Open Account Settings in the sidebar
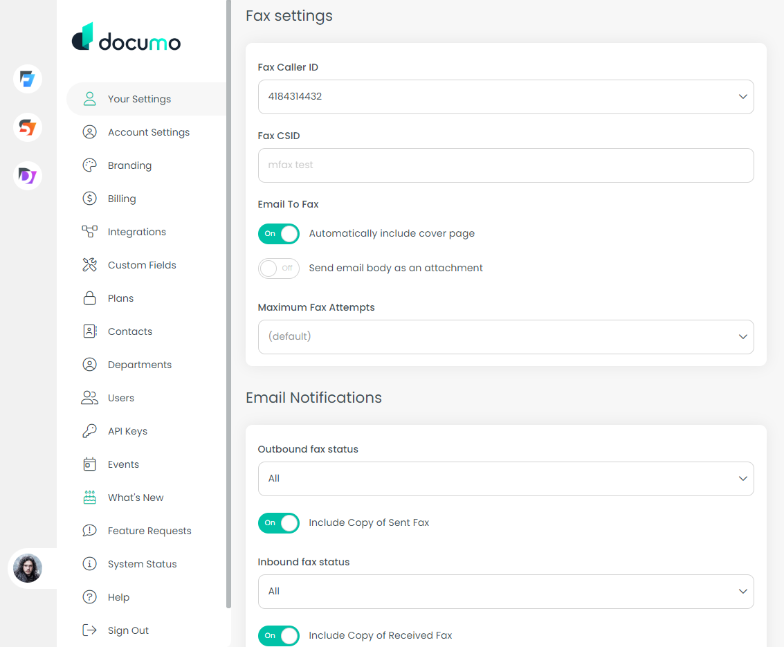 [x=148, y=132]
